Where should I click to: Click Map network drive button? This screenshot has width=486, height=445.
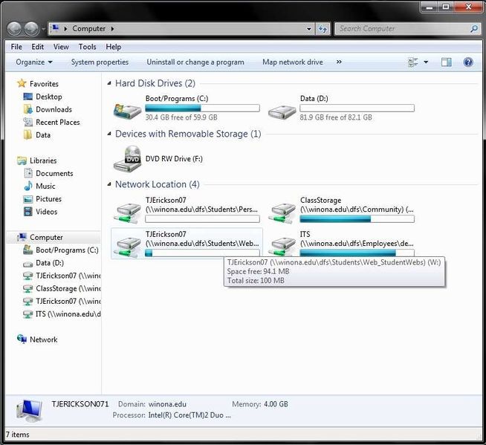click(x=292, y=62)
